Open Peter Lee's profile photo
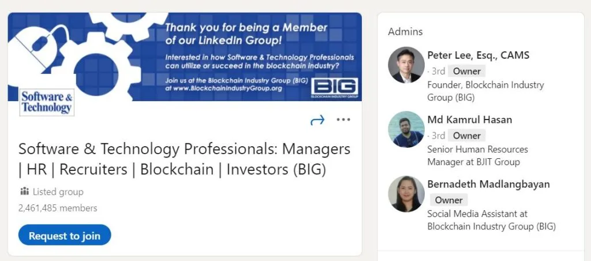 [406, 65]
